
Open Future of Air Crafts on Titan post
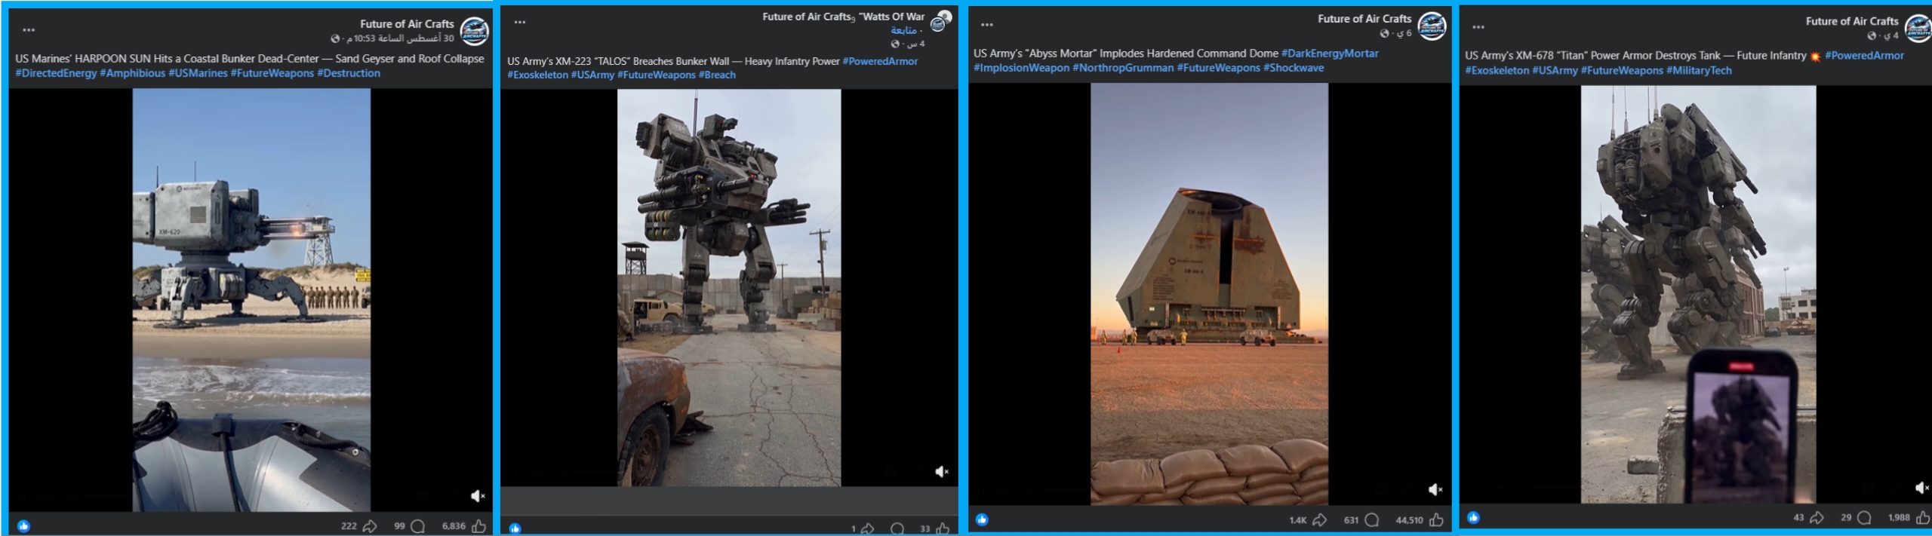pyautogui.click(x=1851, y=21)
